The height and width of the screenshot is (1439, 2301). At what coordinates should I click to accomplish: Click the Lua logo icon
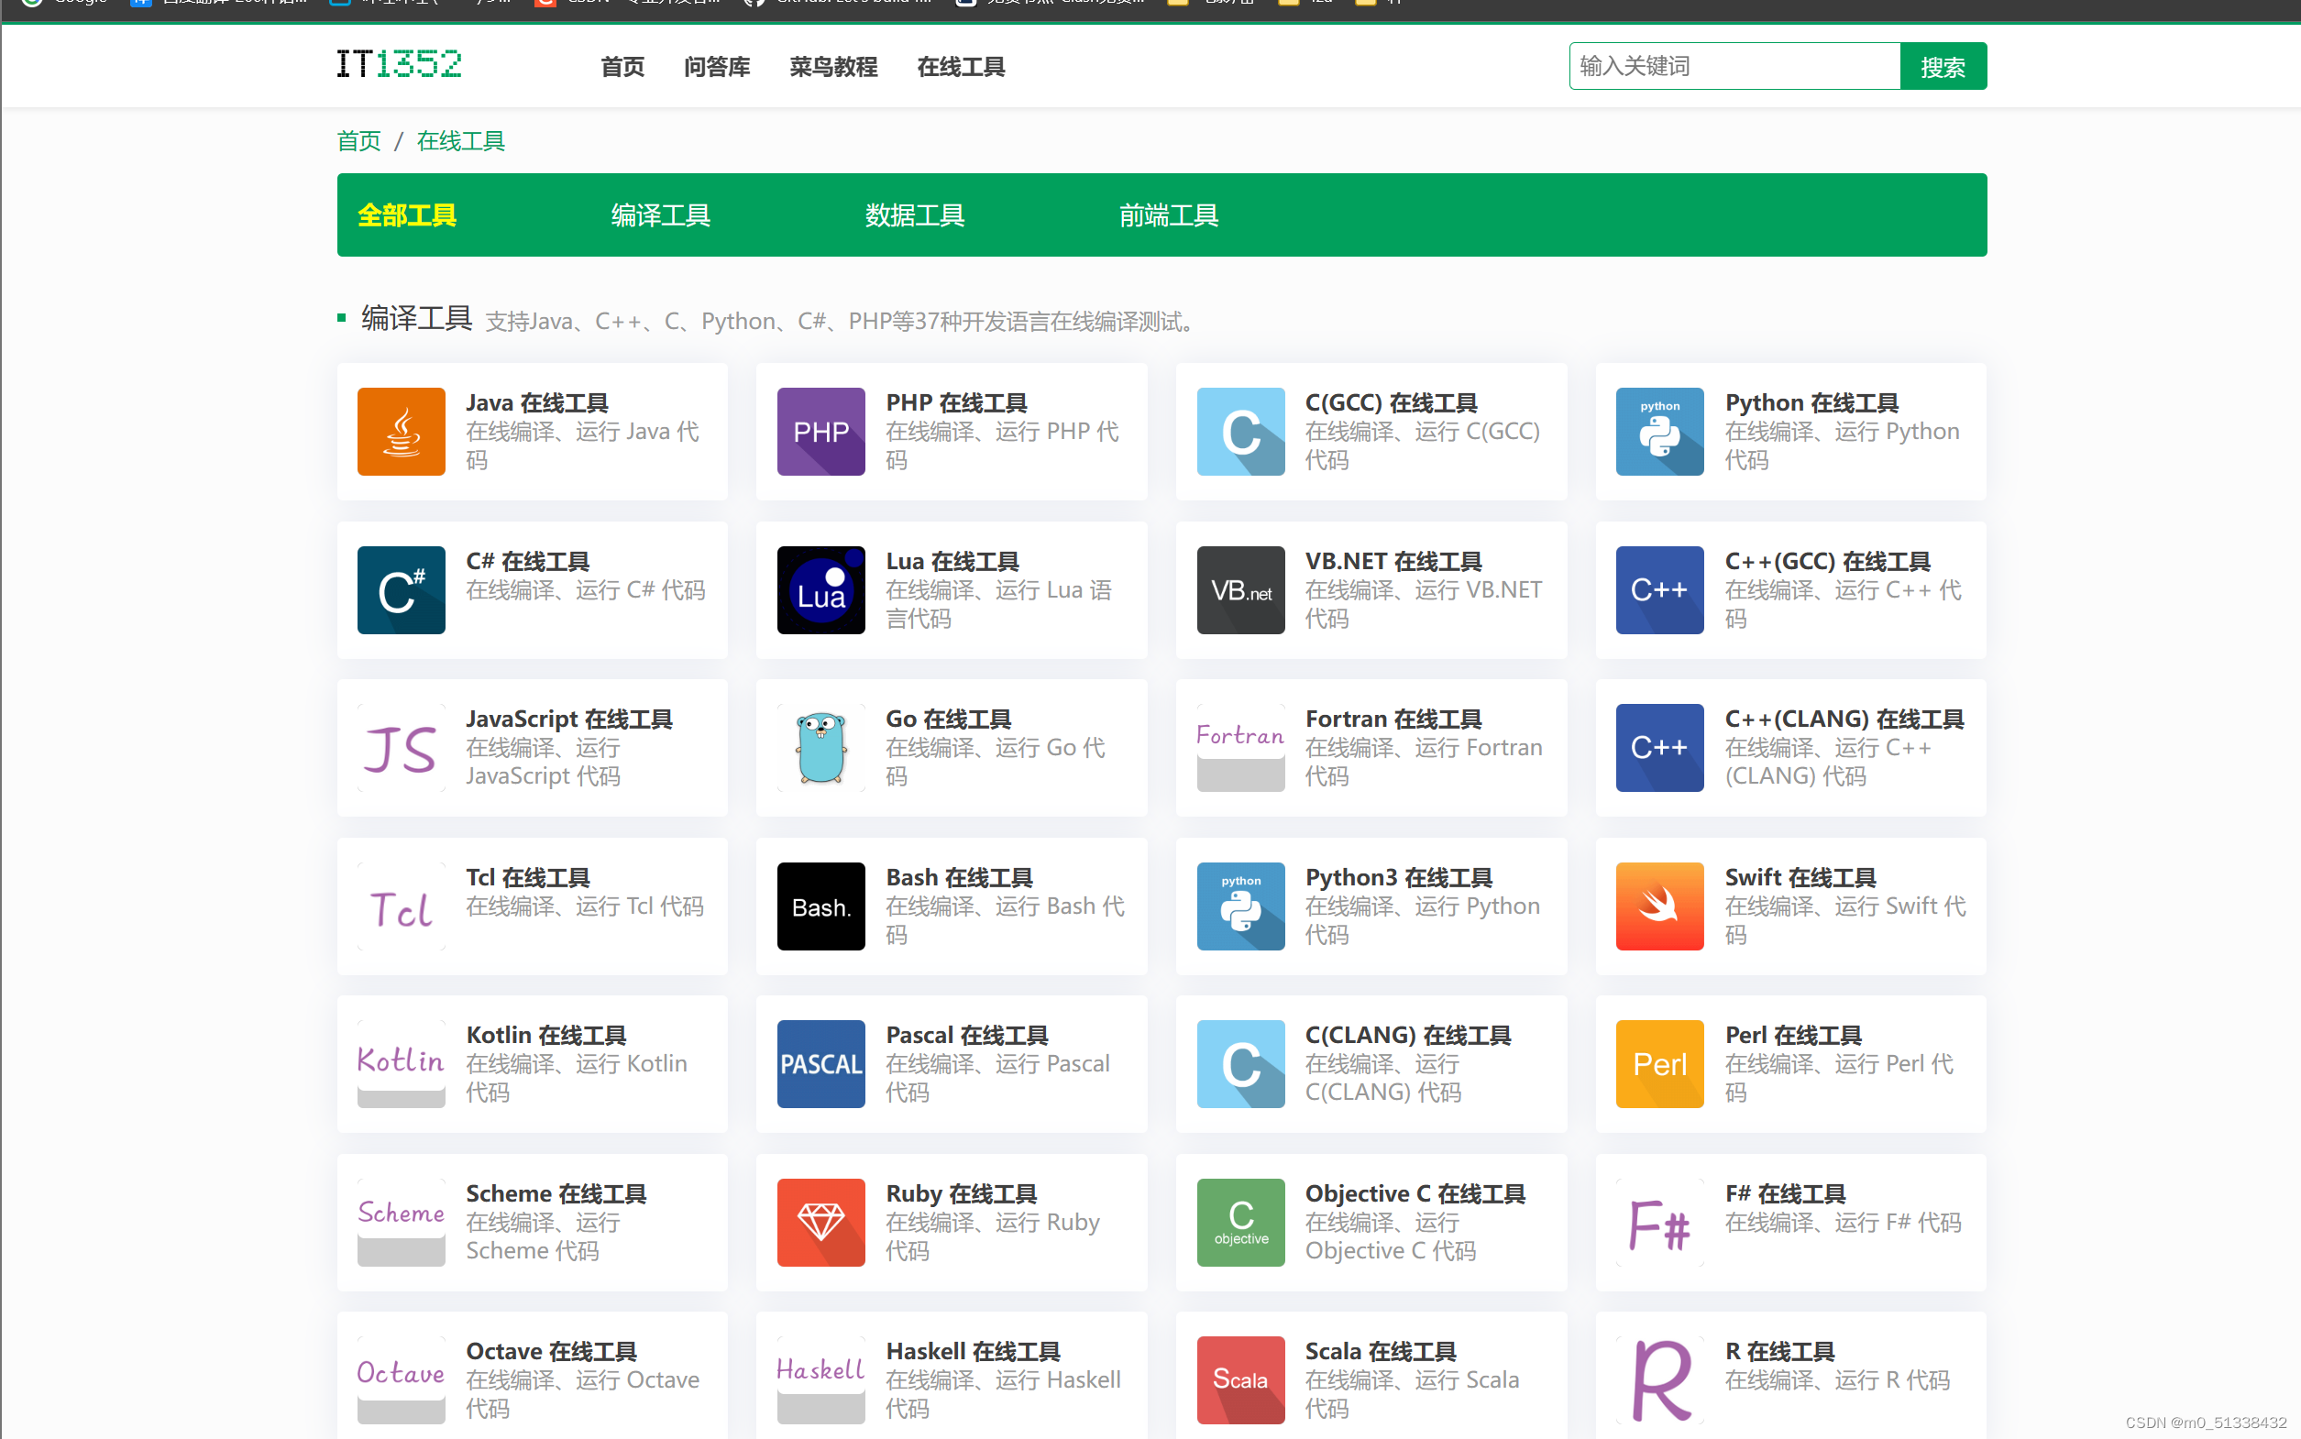(820, 590)
